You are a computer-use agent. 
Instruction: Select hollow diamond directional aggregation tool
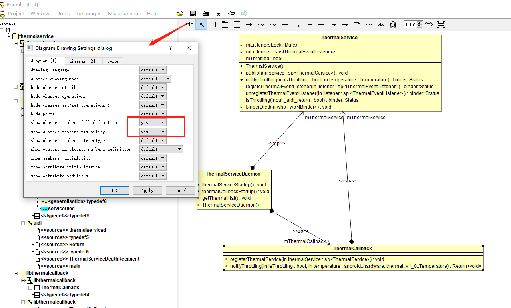click(333, 24)
